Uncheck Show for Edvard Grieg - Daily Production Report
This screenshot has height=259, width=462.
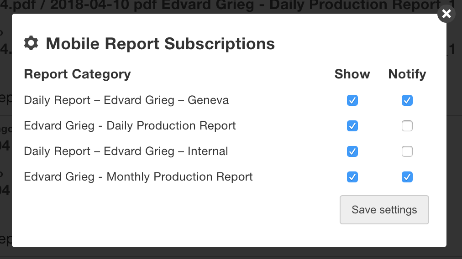[352, 126]
